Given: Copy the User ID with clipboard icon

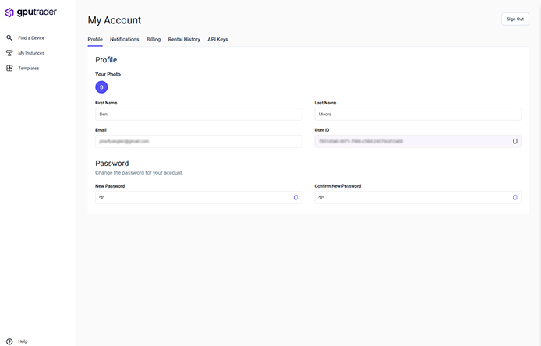Looking at the screenshot, I should pos(514,141).
